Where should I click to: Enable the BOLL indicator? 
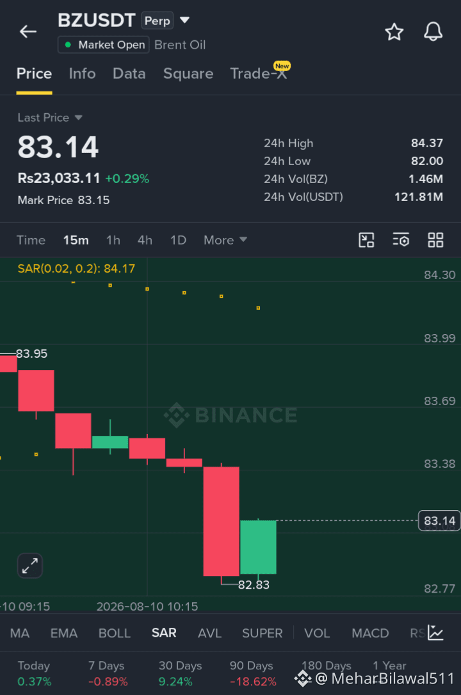115,633
